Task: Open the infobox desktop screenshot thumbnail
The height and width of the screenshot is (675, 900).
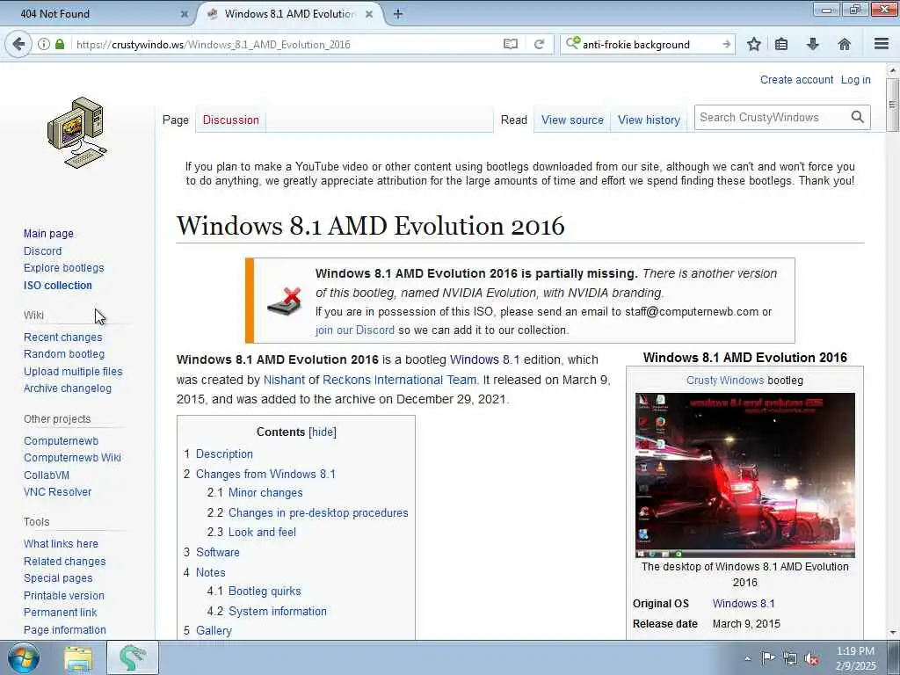Action: (745, 475)
